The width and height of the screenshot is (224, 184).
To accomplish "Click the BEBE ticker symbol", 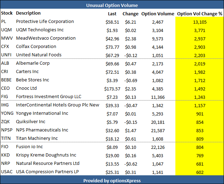I will point(6,80).
